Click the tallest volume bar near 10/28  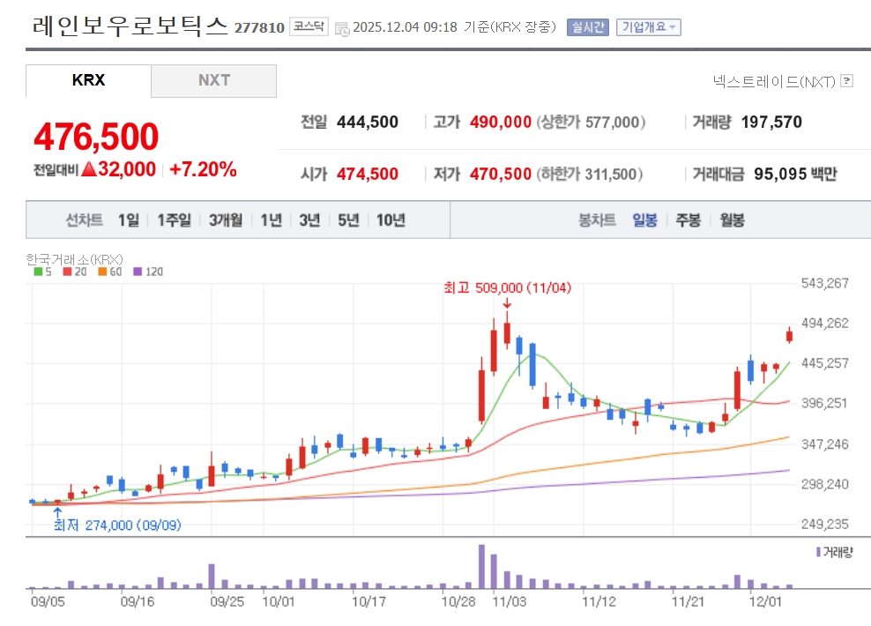[481, 566]
